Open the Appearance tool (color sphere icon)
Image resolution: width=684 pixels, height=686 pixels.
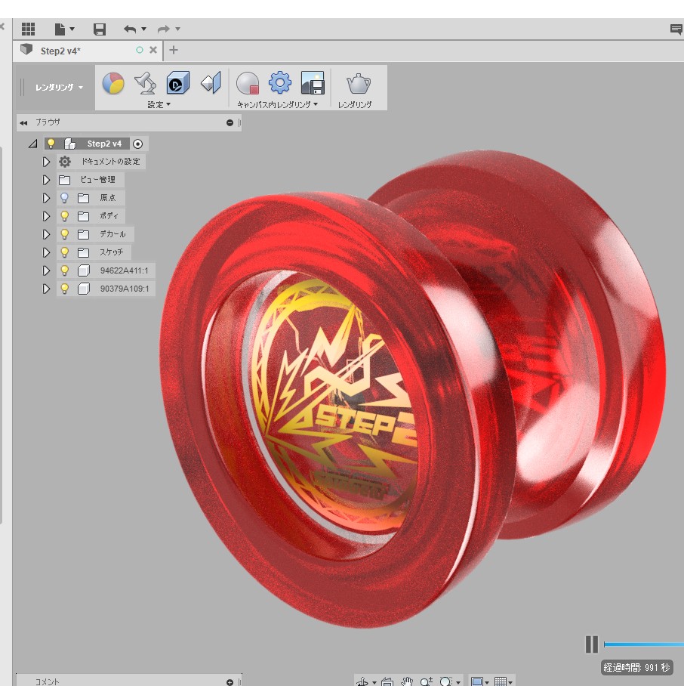tap(113, 83)
